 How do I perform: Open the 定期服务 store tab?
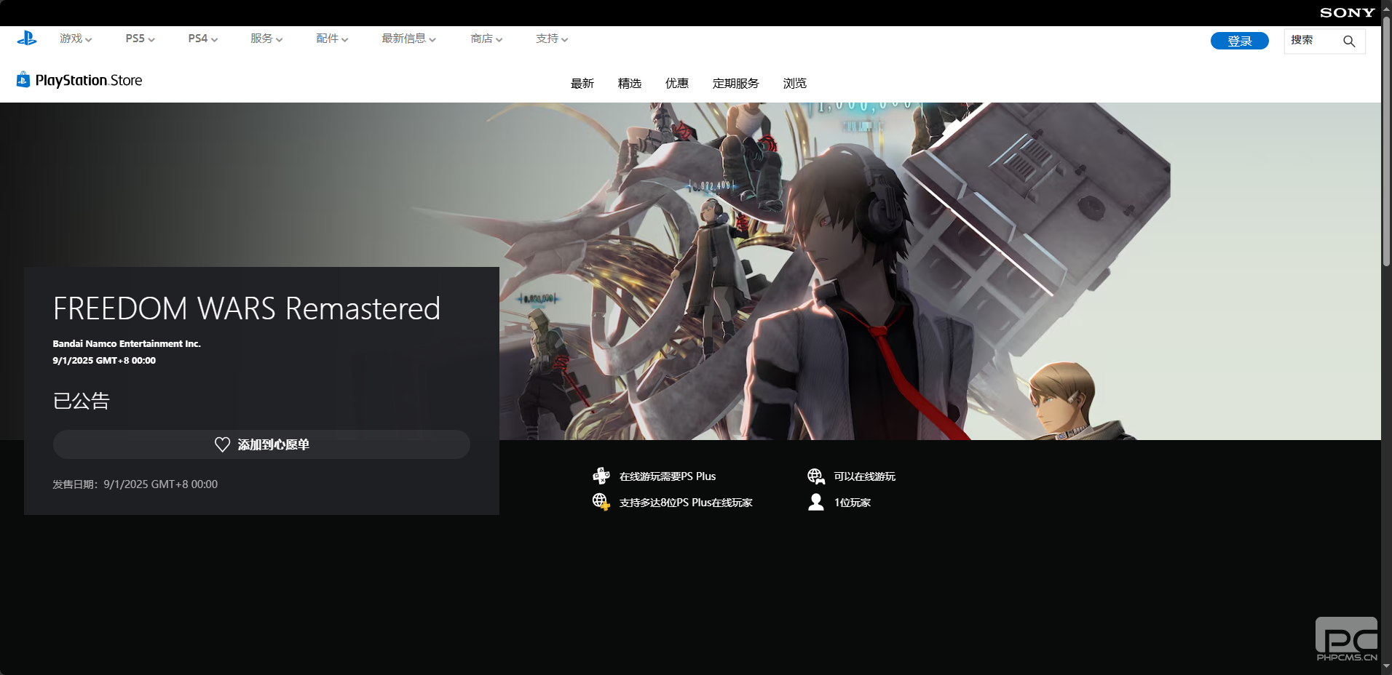point(736,84)
